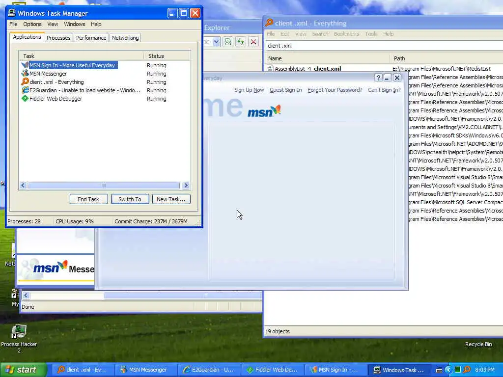Click the MSN Messenger task icon in Task Manager
The height and width of the screenshot is (377, 503).
(25, 74)
